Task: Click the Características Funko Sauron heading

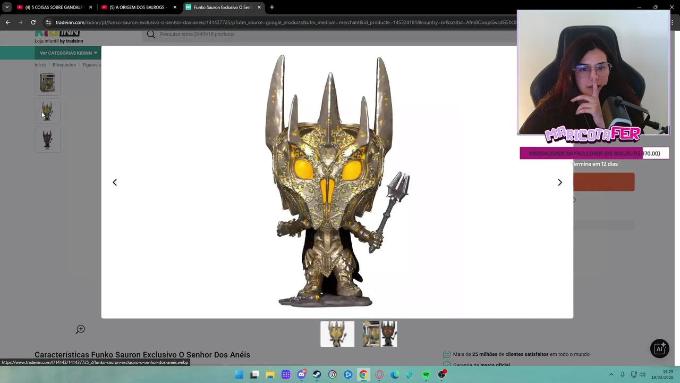Action: [x=142, y=355]
